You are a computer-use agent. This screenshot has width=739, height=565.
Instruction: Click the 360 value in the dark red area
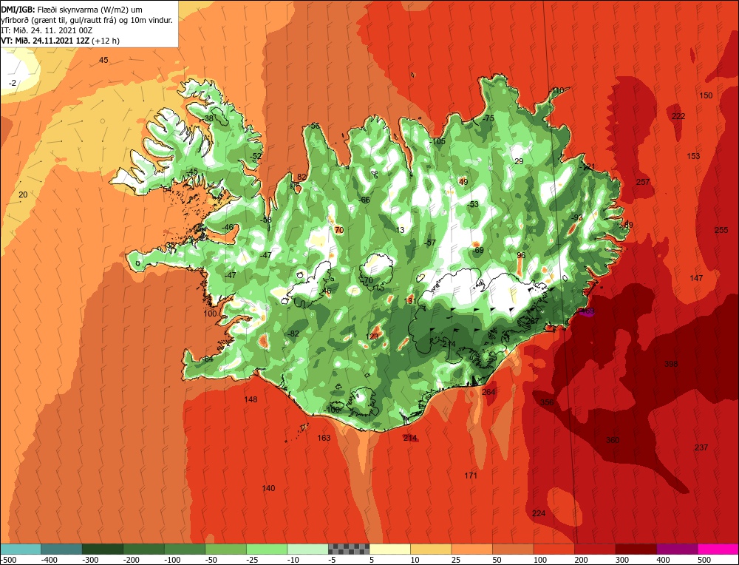point(613,440)
